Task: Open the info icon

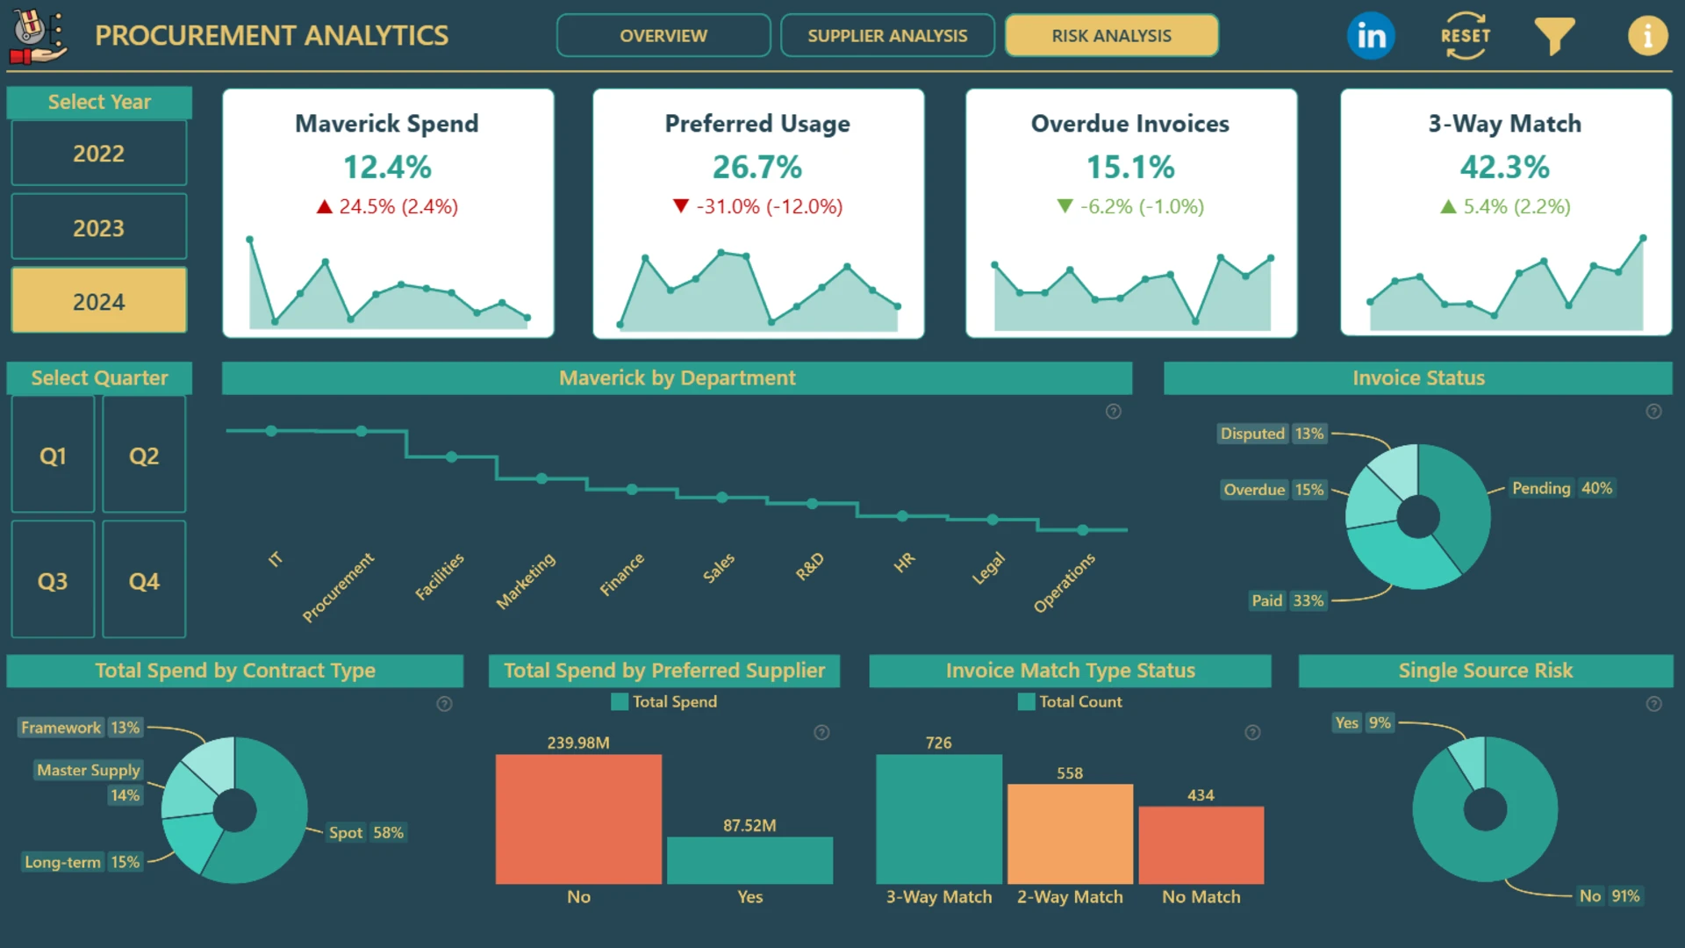Action: [x=1647, y=36]
